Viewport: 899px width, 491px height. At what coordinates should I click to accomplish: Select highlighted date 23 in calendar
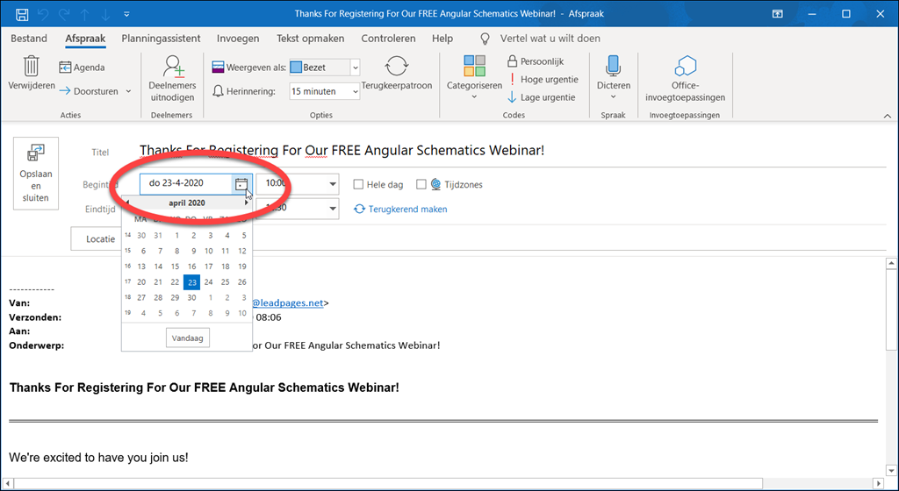click(191, 282)
